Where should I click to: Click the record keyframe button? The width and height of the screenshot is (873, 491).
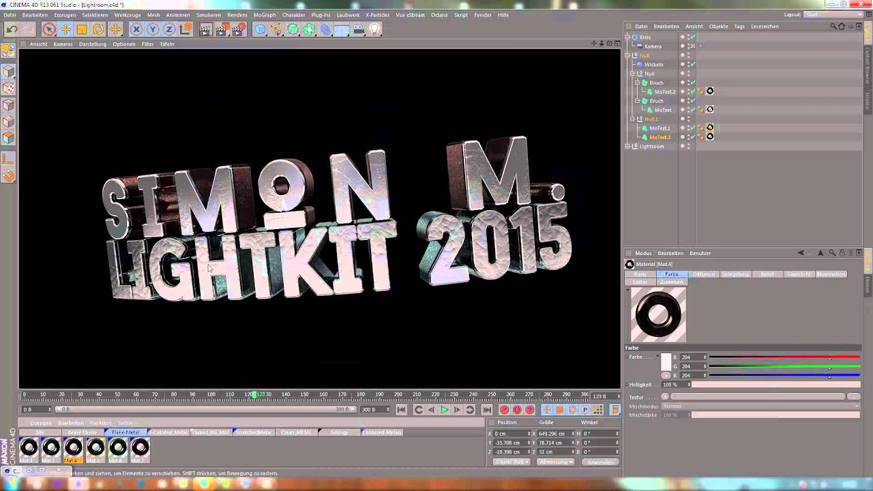(x=504, y=410)
